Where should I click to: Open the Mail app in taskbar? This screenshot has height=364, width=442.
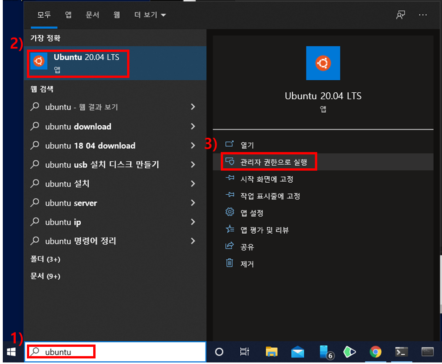[297, 352]
